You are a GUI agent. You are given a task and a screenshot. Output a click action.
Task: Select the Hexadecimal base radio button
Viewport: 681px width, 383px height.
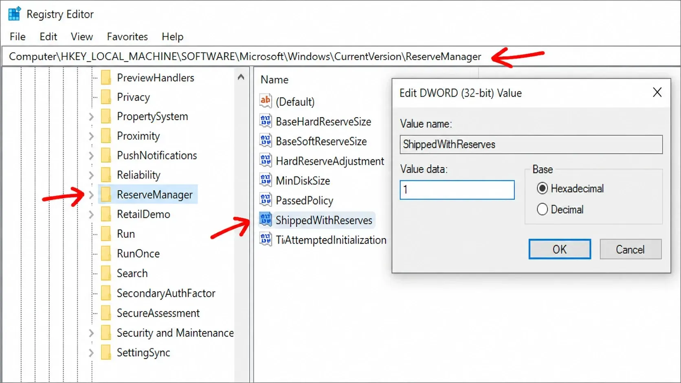tap(542, 188)
